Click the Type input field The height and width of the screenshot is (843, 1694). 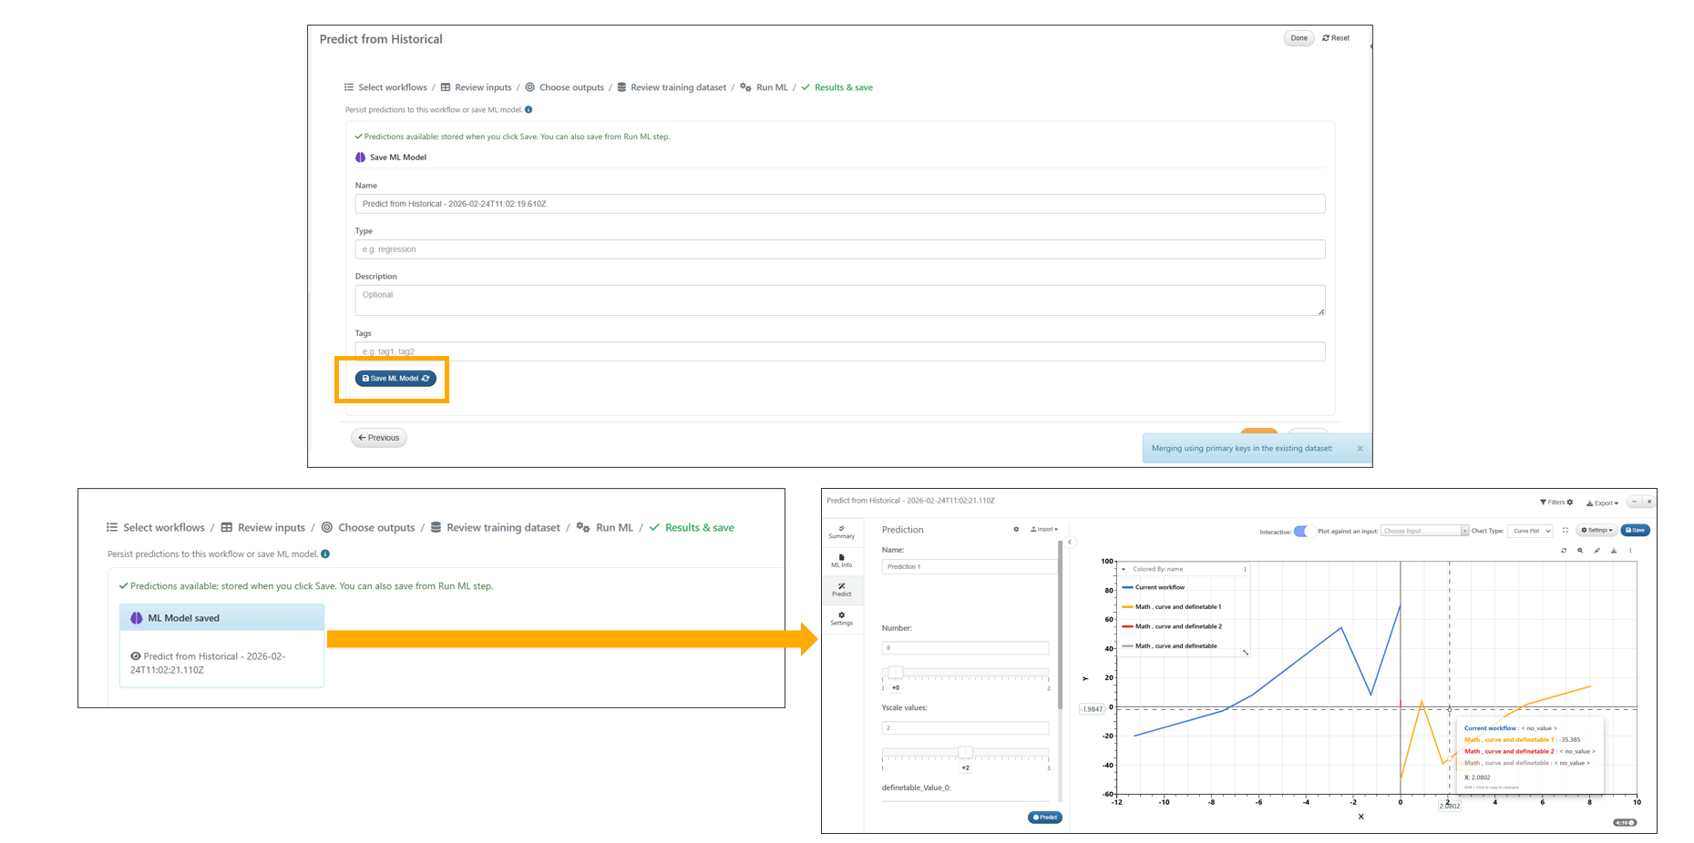tap(839, 249)
